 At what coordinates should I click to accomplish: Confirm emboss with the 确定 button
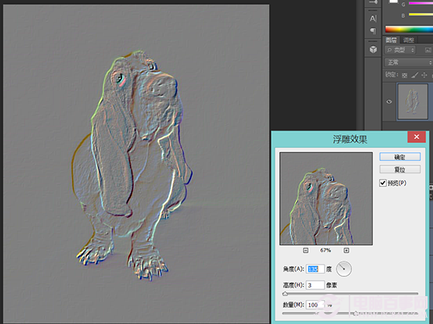[x=400, y=157]
